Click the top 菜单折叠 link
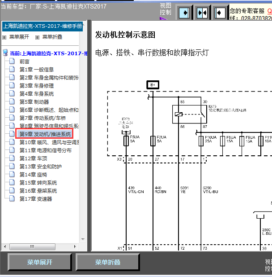This screenshot has height=277, width=272. tap(52, 37)
